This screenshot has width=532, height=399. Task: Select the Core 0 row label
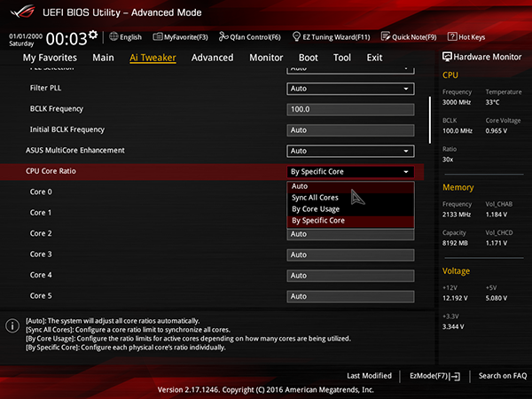click(x=41, y=192)
